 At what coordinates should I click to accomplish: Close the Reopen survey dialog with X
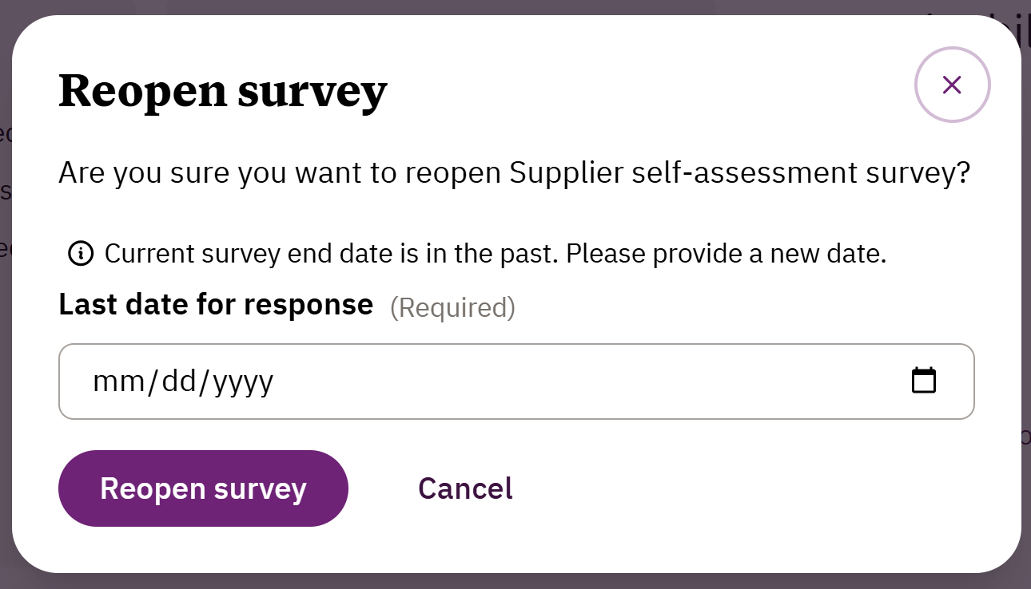coord(952,85)
